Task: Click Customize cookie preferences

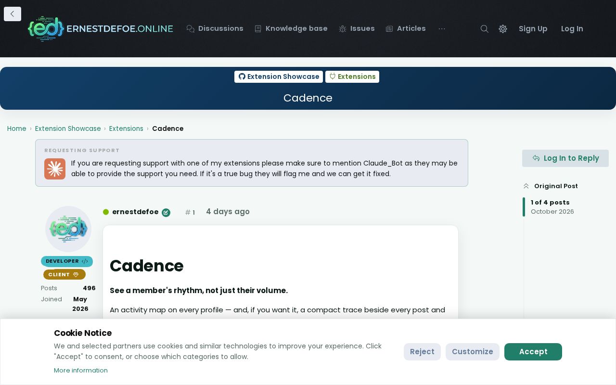Action: click(473, 352)
